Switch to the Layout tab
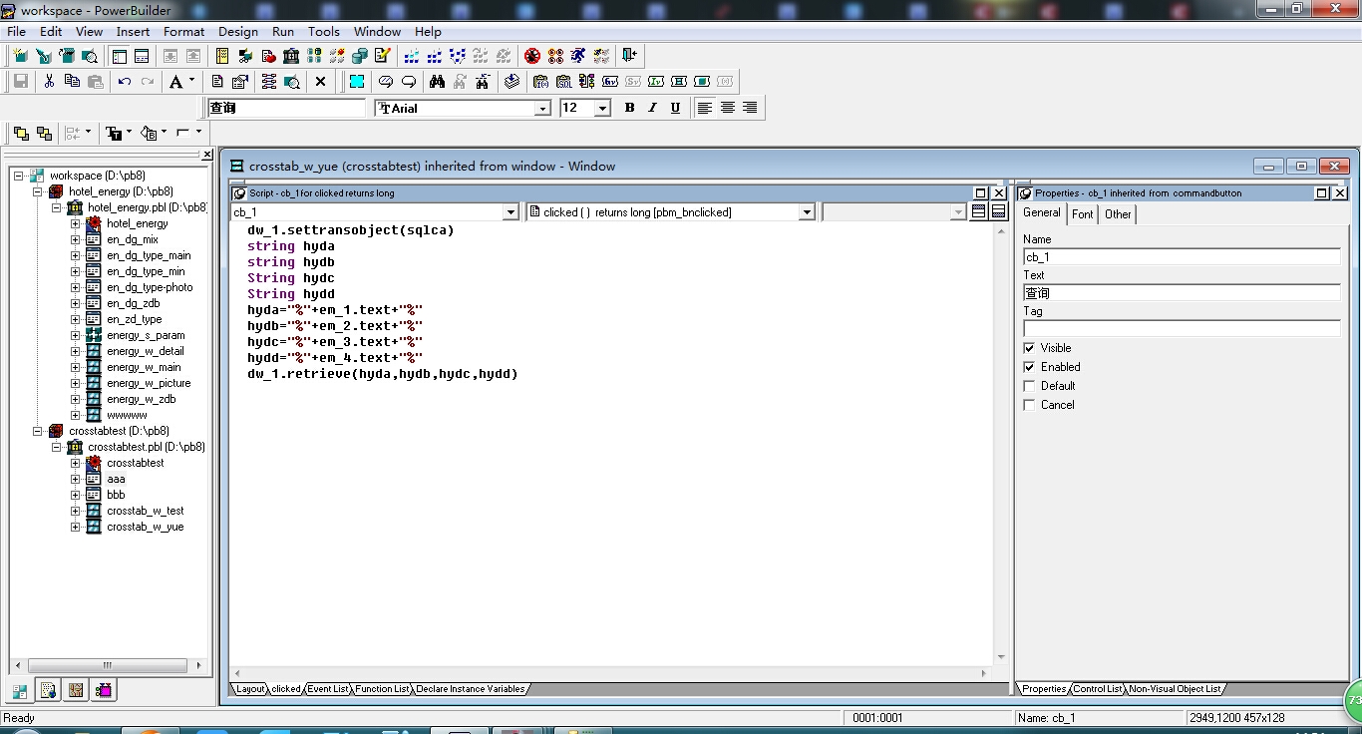The image size is (1362, 734). (x=250, y=689)
